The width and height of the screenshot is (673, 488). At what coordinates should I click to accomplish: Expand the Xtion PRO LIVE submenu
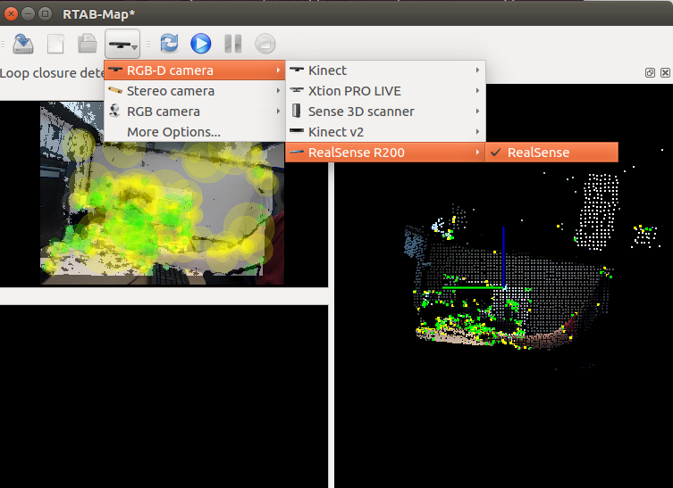click(384, 91)
